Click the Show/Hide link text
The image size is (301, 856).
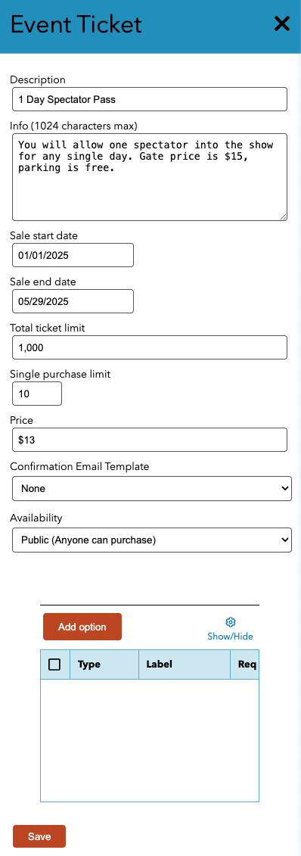(230, 636)
